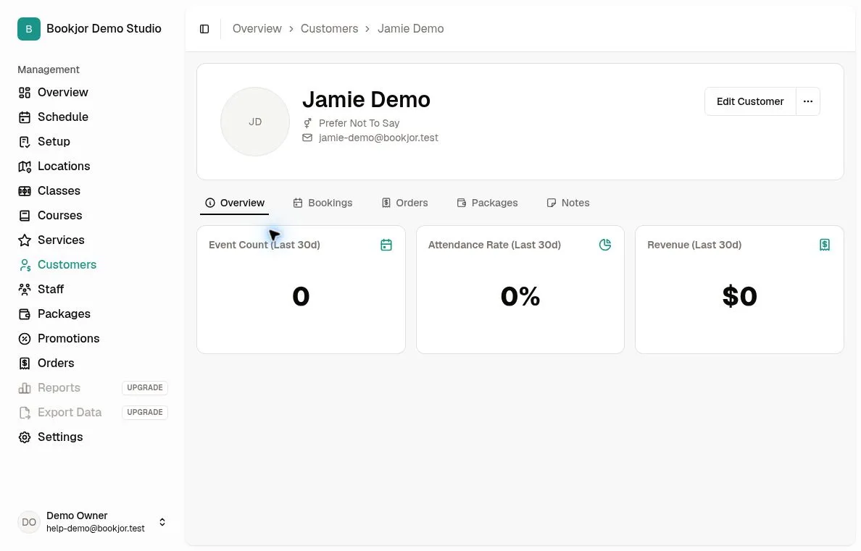861x551 pixels.
Task: Click Jamie Demo in the breadcrumb
Action: pyautogui.click(x=411, y=28)
